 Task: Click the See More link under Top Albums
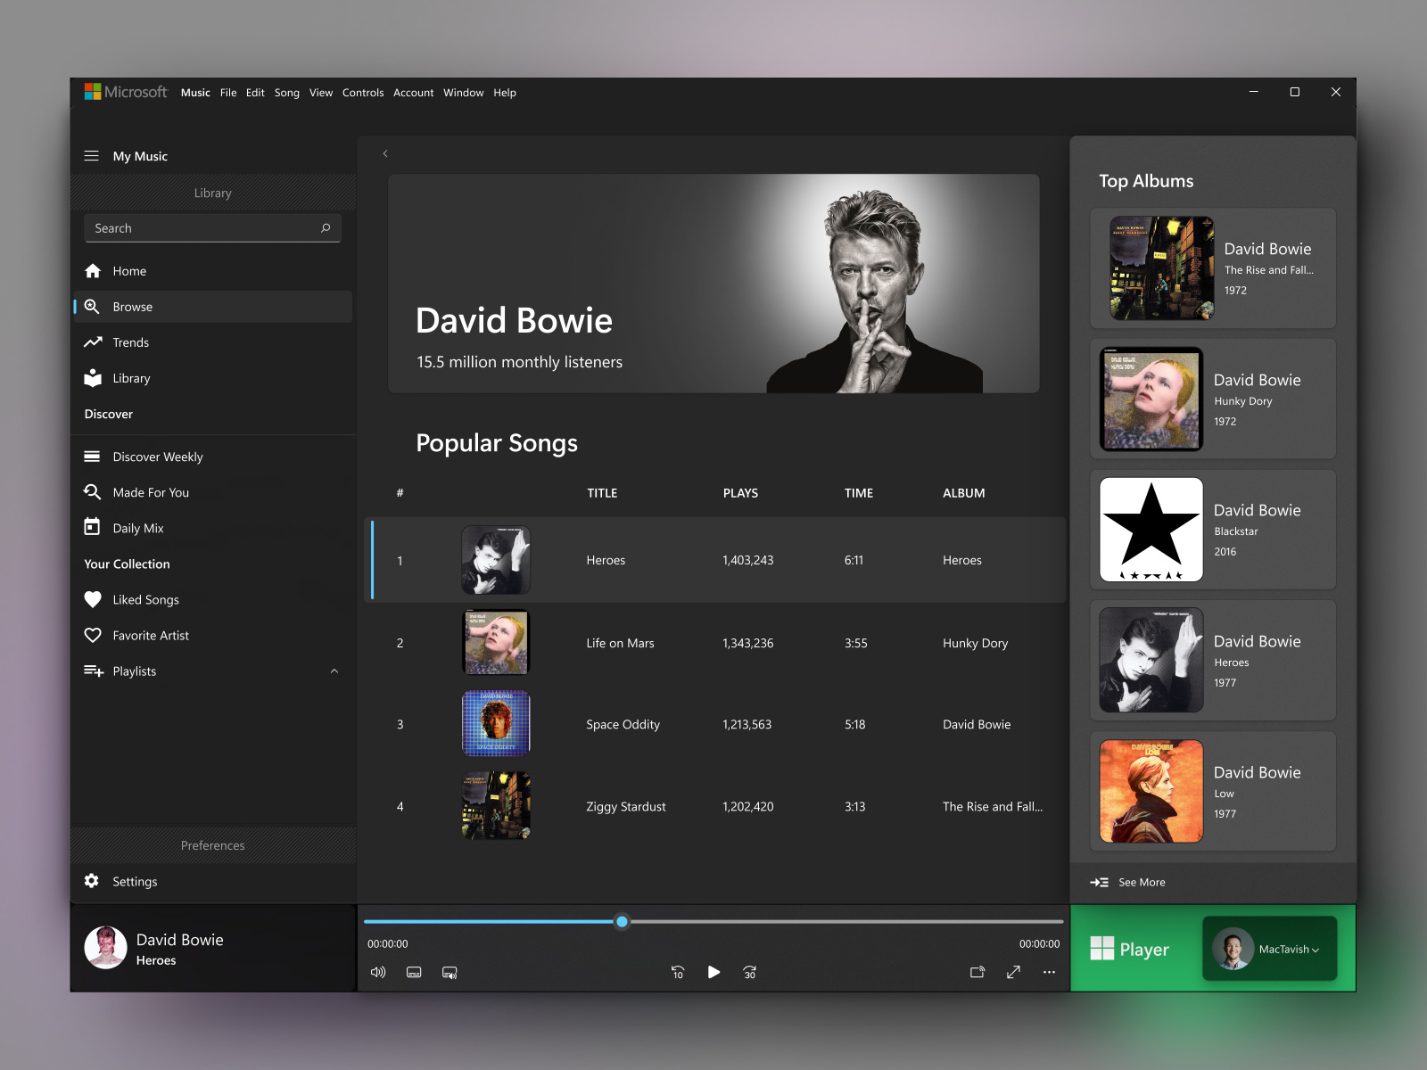[1140, 882]
